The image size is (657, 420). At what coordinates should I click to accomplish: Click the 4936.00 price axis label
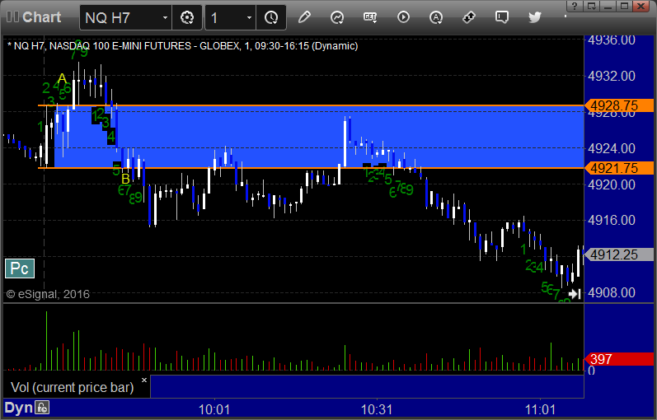[612, 40]
